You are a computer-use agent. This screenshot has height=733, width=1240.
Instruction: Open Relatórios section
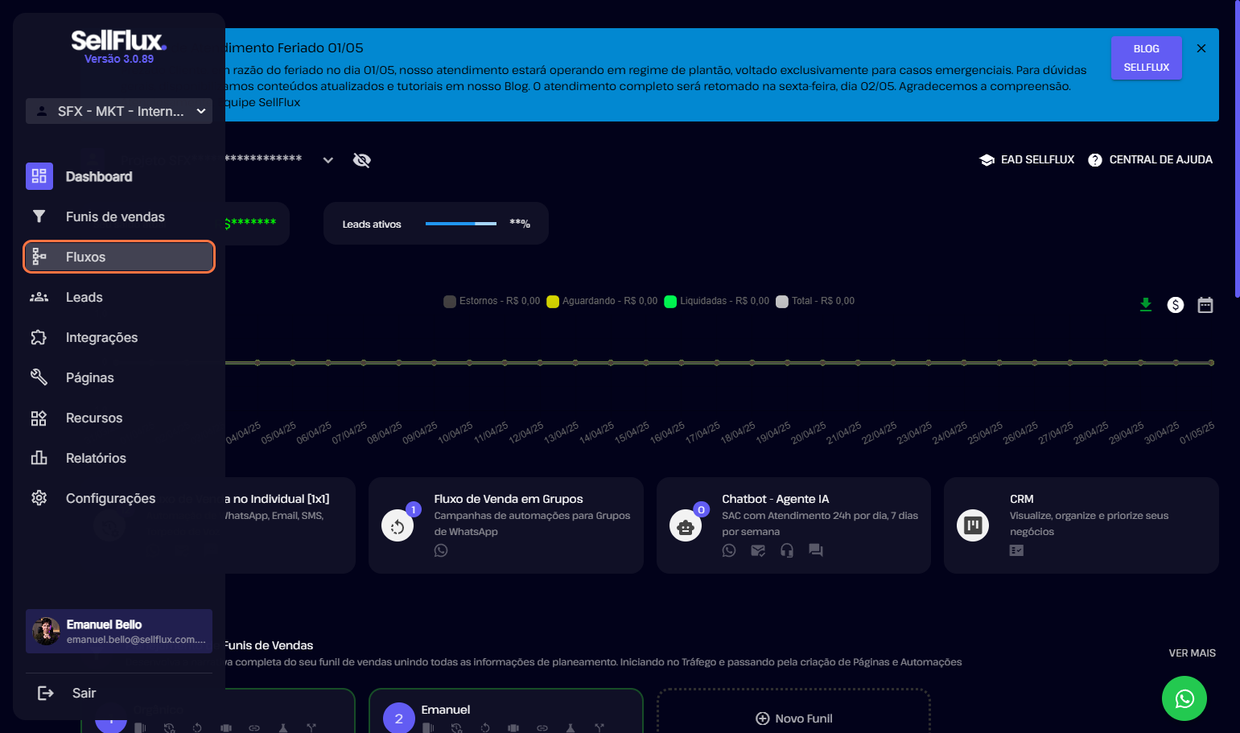(119, 458)
